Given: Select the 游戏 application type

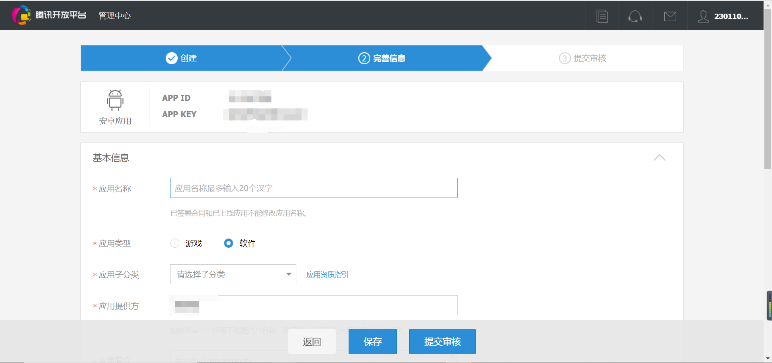Looking at the screenshot, I should (175, 243).
